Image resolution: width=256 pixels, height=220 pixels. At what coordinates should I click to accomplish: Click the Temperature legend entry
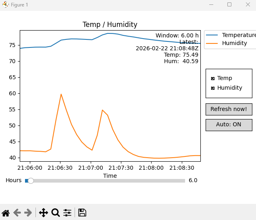click(238, 35)
